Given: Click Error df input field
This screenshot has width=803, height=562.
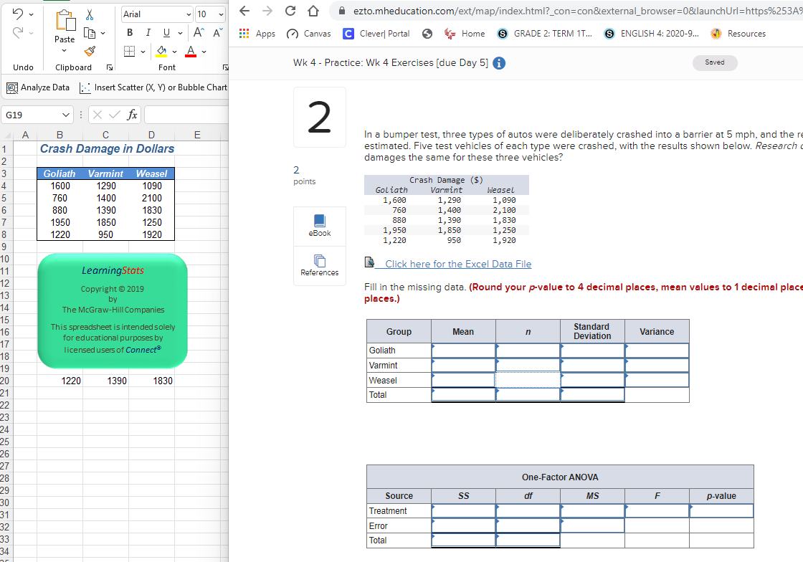Looking at the screenshot, I should pyautogui.click(x=528, y=525).
